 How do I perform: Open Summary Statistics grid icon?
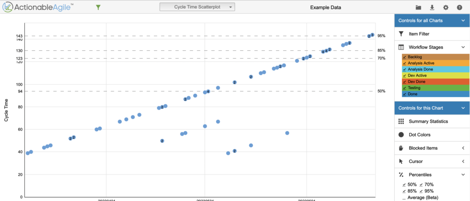(401, 121)
